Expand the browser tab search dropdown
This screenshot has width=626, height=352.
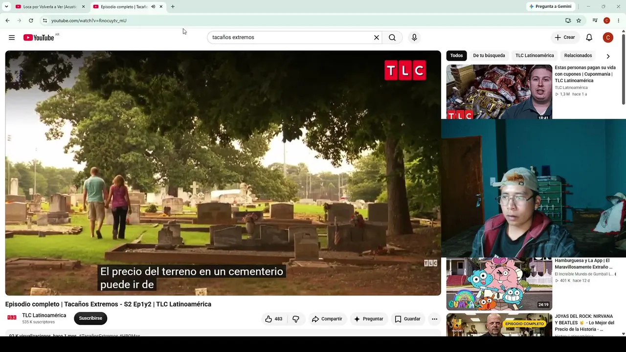(6, 7)
